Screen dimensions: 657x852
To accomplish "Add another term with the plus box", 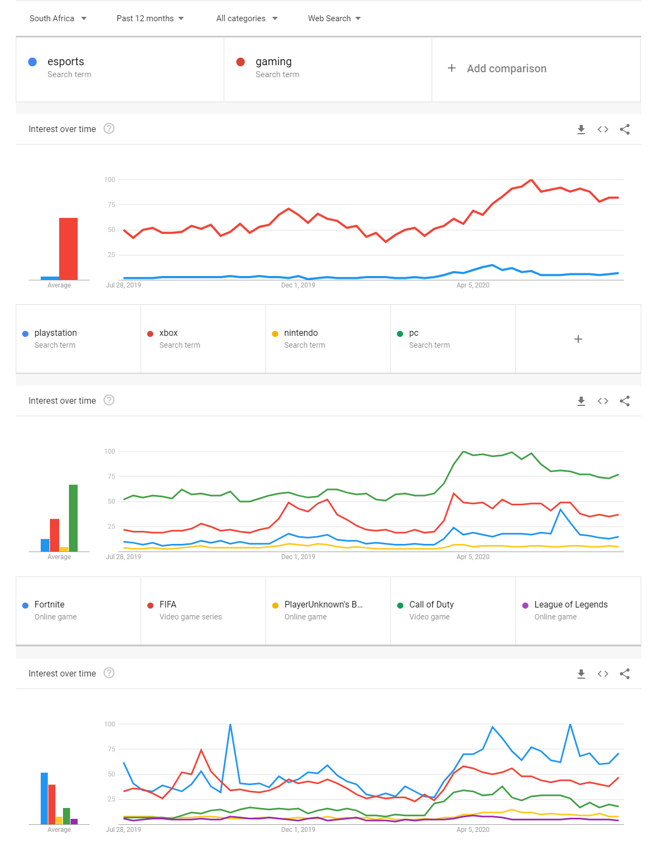I will [x=578, y=339].
